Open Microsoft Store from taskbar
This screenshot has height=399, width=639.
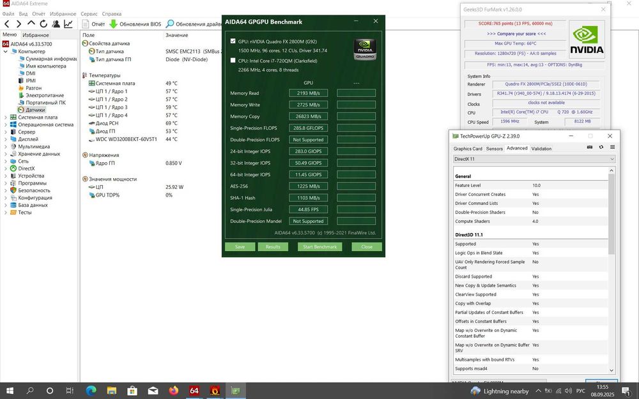(132, 391)
